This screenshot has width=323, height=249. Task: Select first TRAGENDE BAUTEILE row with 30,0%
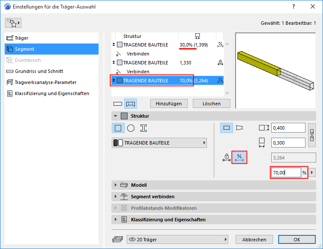[x=167, y=45]
